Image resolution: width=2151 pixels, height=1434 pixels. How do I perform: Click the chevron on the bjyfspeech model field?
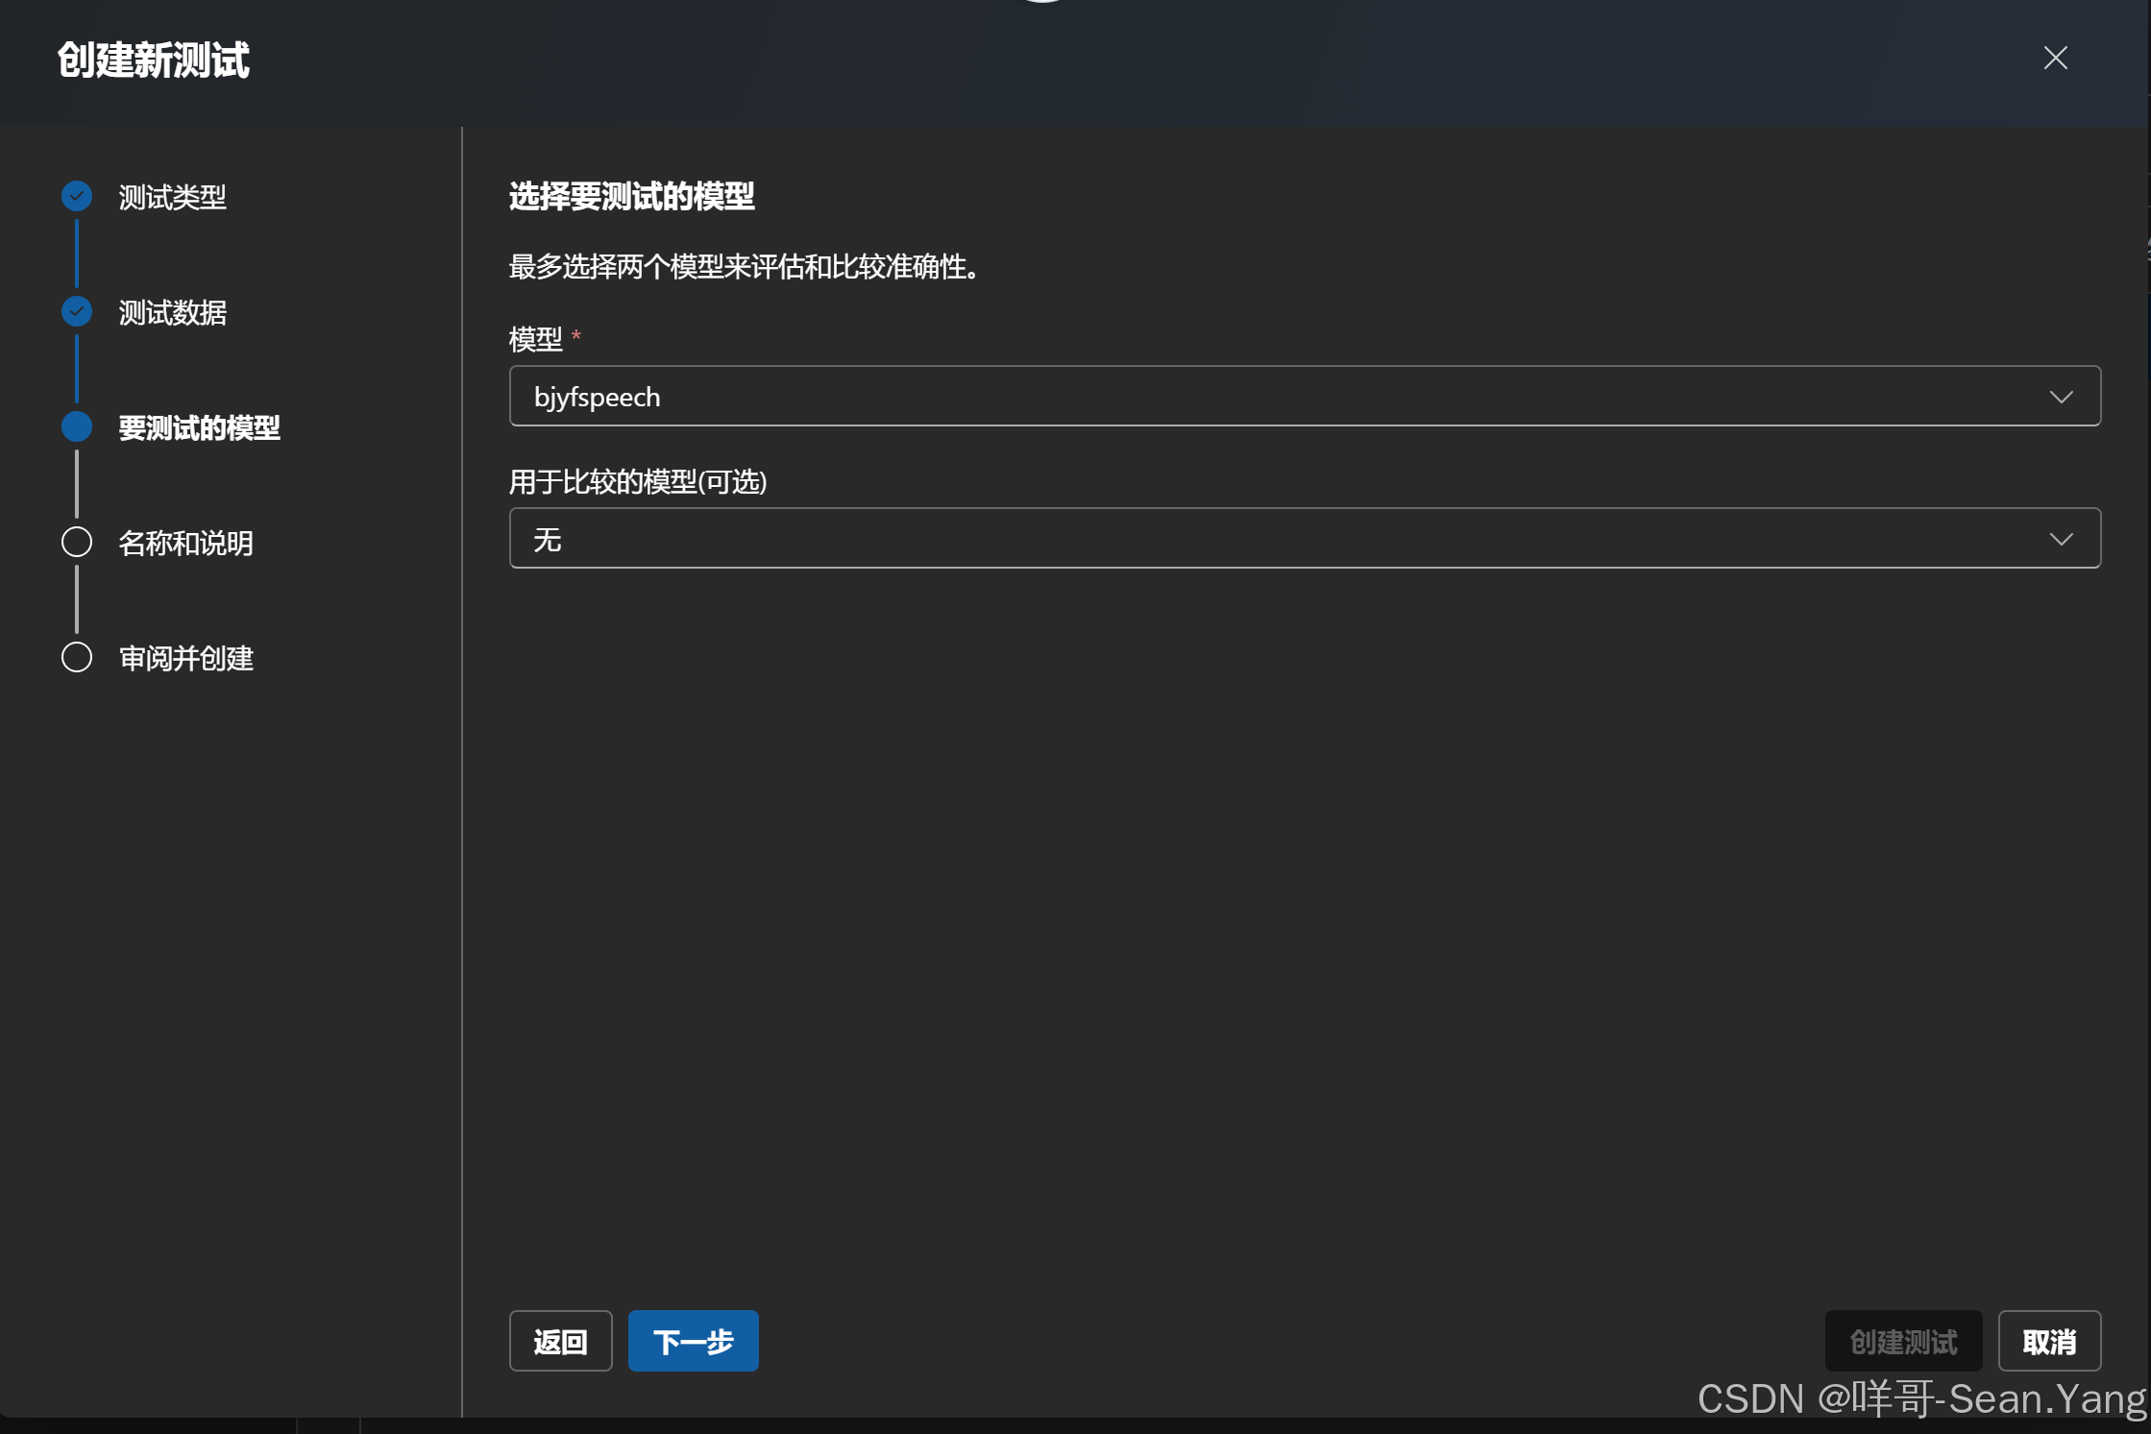pyautogui.click(x=2062, y=396)
